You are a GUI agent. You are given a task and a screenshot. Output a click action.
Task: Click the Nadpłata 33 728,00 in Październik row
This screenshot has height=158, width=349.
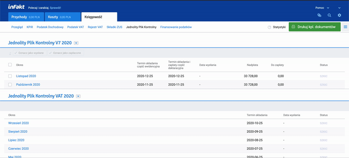tap(251, 85)
